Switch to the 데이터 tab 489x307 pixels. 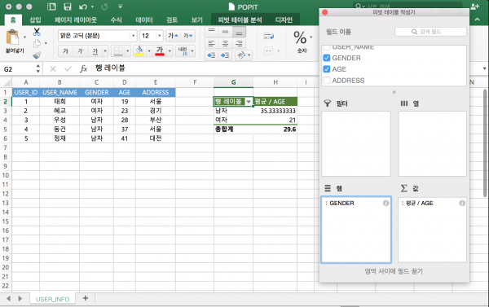[144, 20]
